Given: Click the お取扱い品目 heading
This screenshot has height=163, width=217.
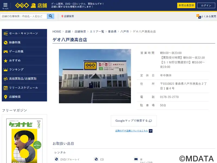Looking at the screenshot, I should point(63,144).
